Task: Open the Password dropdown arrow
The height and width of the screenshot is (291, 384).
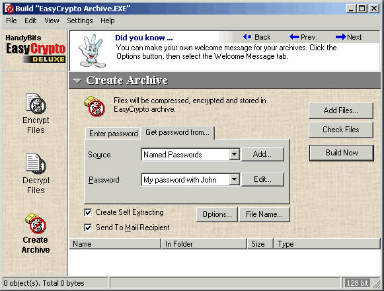Action: click(235, 179)
